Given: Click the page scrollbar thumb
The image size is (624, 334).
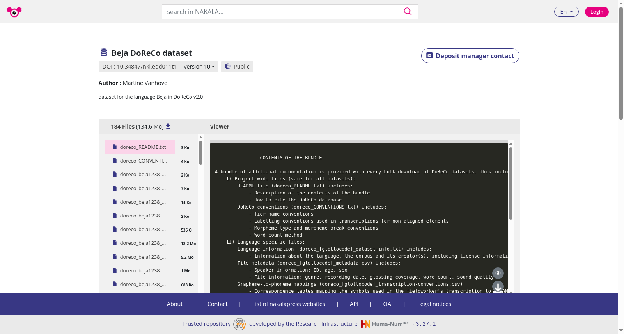Looking at the screenshot, I should (621, 63).
